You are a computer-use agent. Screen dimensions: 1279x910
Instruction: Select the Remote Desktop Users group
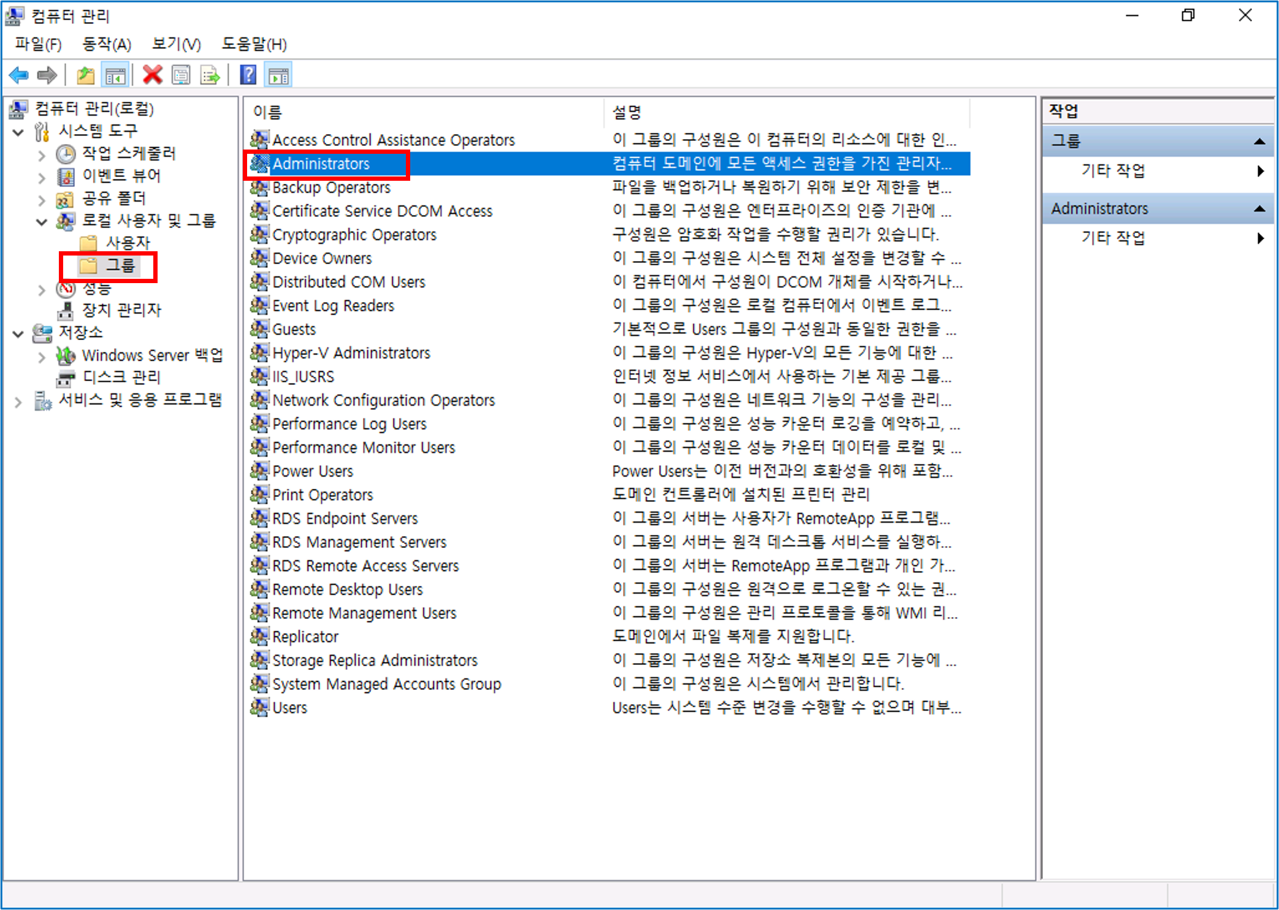pyautogui.click(x=347, y=590)
